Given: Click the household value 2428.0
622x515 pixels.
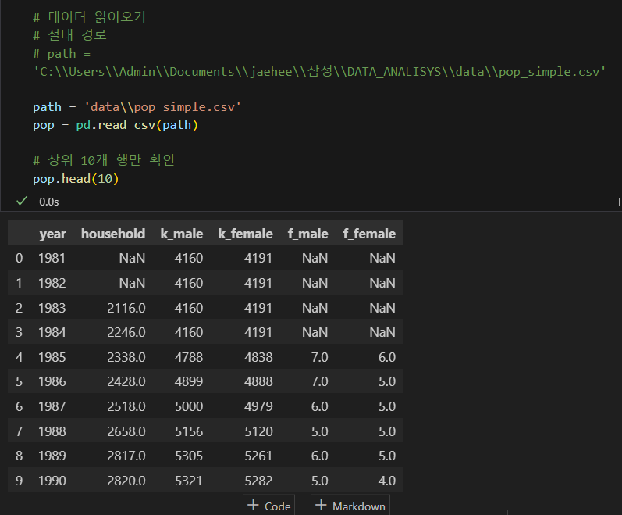Looking at the screenshot, I should click(x=126, y=381).
